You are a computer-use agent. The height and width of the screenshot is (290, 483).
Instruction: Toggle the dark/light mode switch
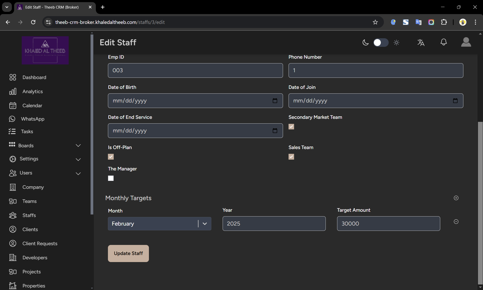pyautogui.click(x=381, y=43)
